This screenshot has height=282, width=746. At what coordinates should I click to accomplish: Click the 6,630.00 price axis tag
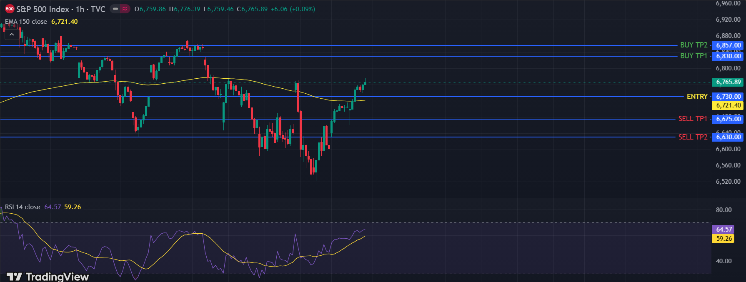[x=728, y=137]
